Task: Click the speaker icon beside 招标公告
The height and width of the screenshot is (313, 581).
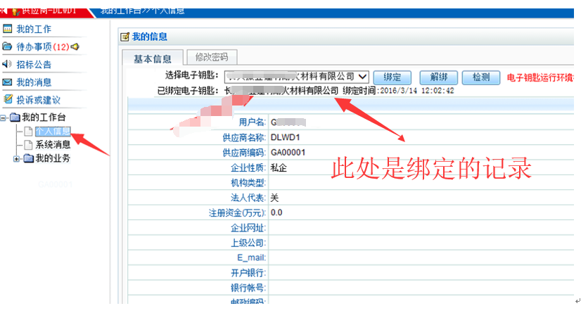Action: point(8,65)
